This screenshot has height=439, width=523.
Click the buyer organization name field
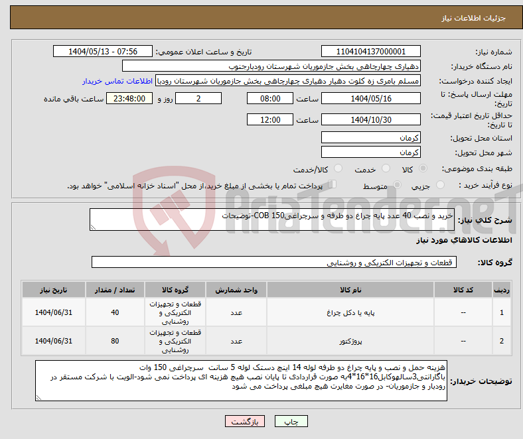[x=271, y=66]
